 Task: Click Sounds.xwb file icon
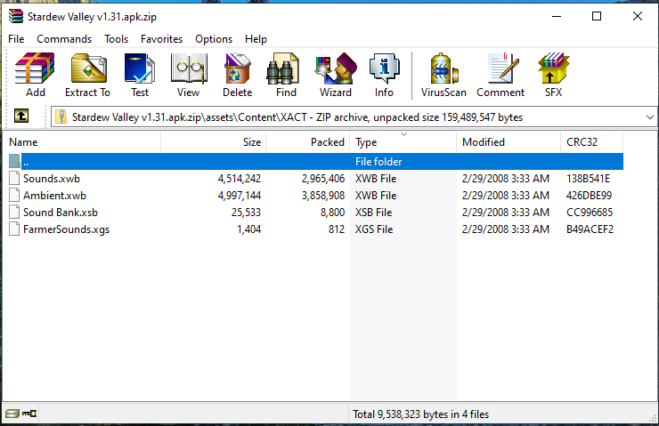[14, 179]
